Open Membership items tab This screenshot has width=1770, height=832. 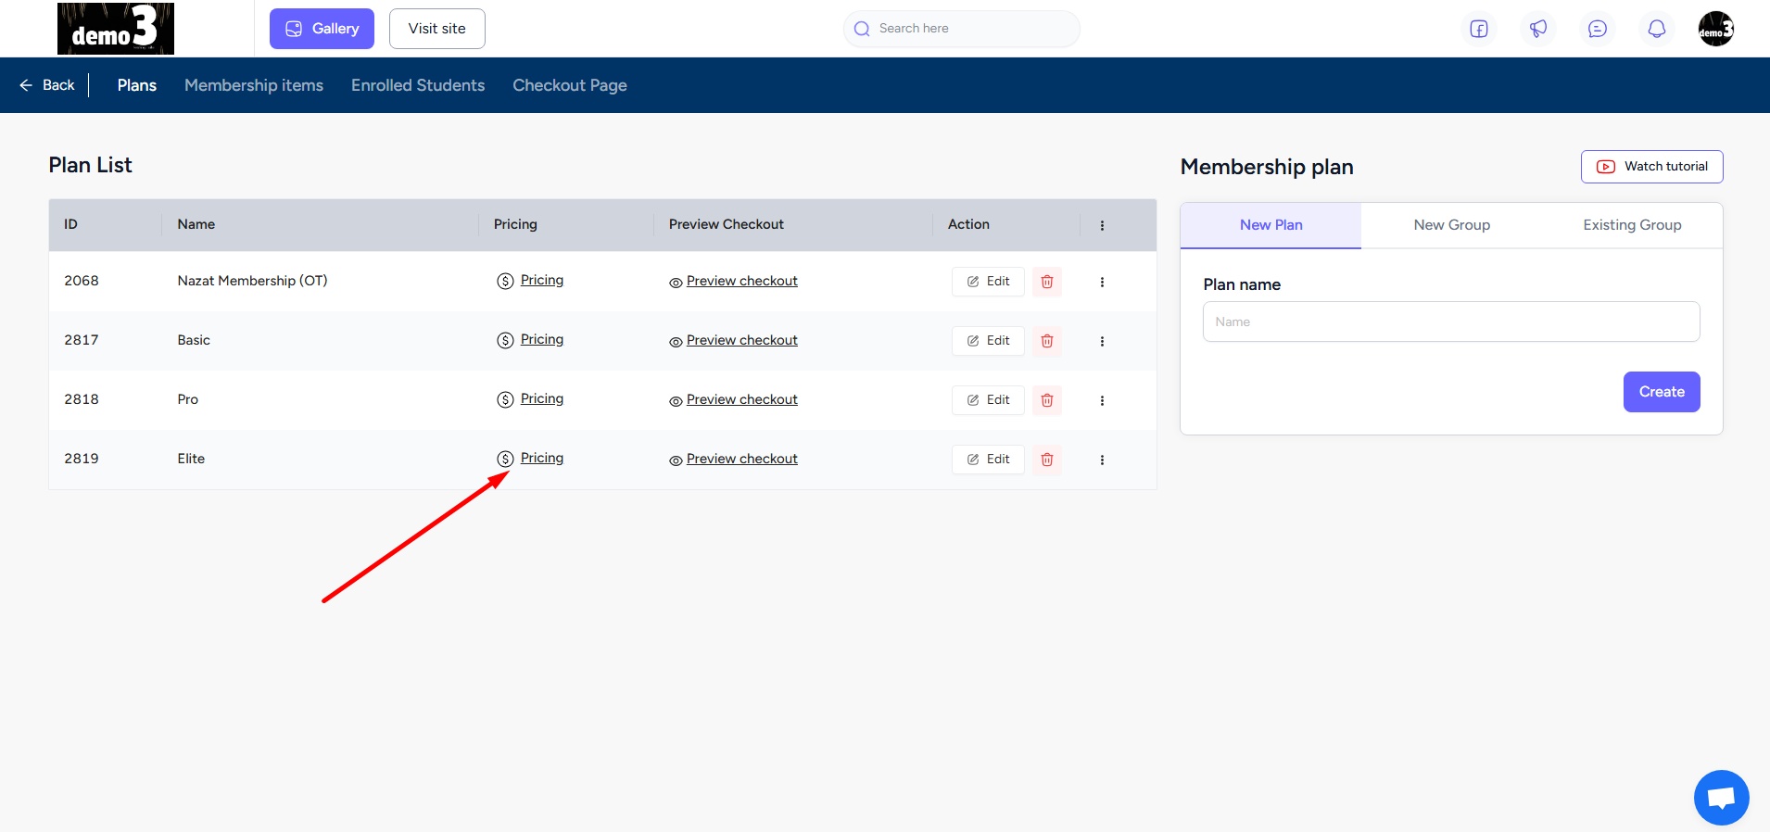(254, 85)
